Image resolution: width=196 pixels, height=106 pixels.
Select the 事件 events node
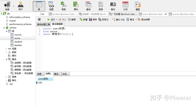pyautogui.click(x=14, y=56)
